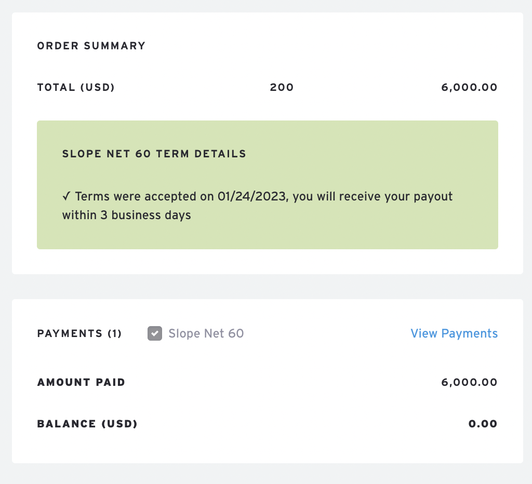Click the AMOUNT PAID label
The image size is (532, 484).
[x=81, y=382]
